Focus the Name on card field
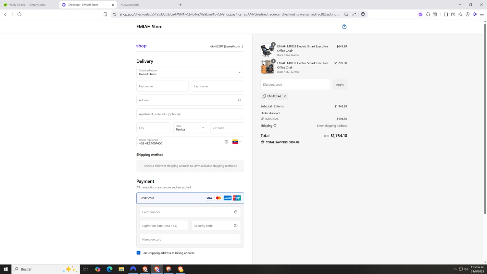Screen dimensions: 487x274 190,239
